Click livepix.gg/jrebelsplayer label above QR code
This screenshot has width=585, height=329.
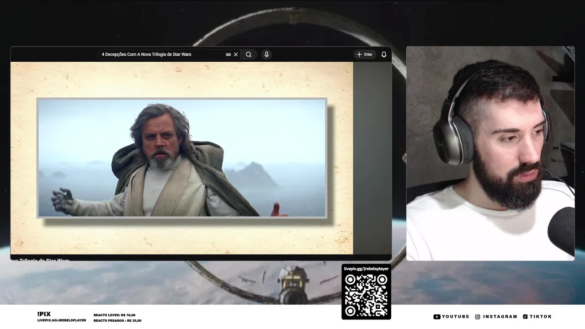pos(366,269)
